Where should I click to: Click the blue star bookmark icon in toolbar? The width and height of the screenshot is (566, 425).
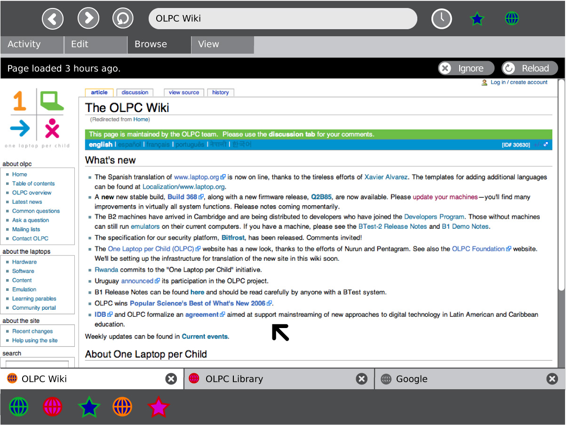tap(477, 19)
